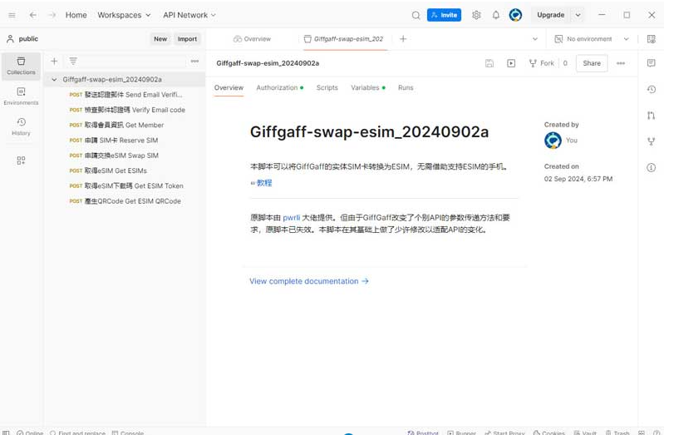This screenshot has width=674, height=435.
Task: Open the pwrli link
Action: pos(292,218)
